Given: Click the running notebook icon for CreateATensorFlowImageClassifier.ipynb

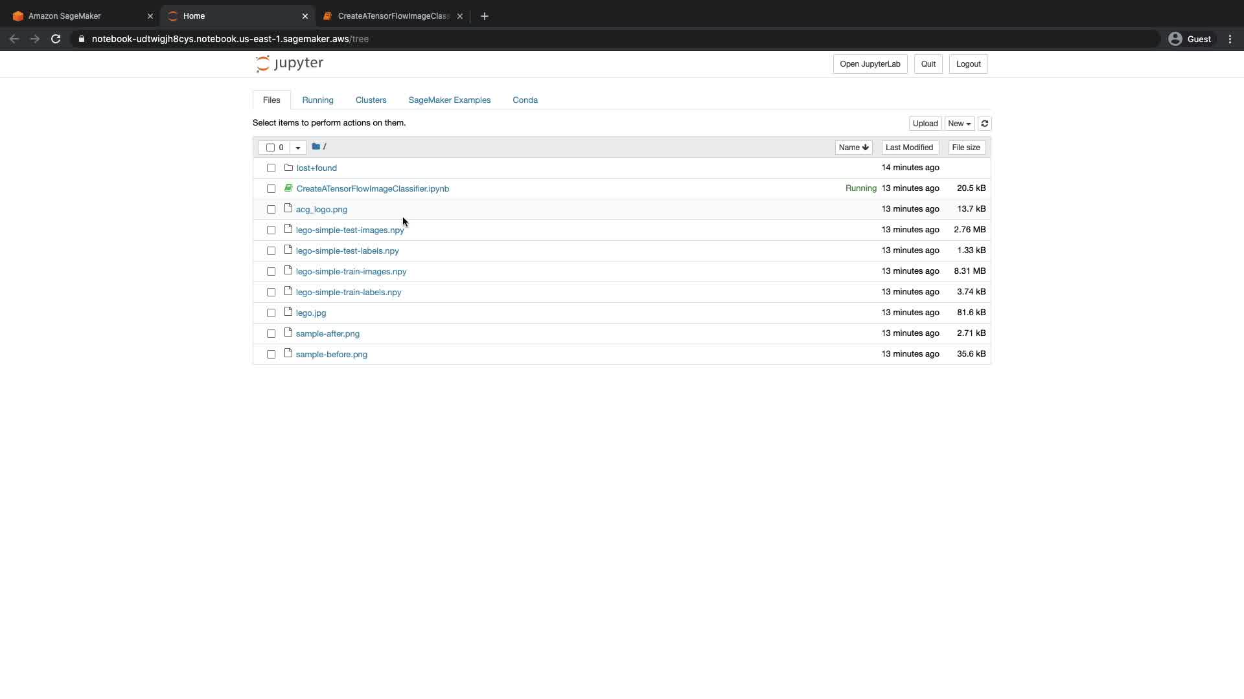Looking at the screenshot, I should click(x=288, y=188).
